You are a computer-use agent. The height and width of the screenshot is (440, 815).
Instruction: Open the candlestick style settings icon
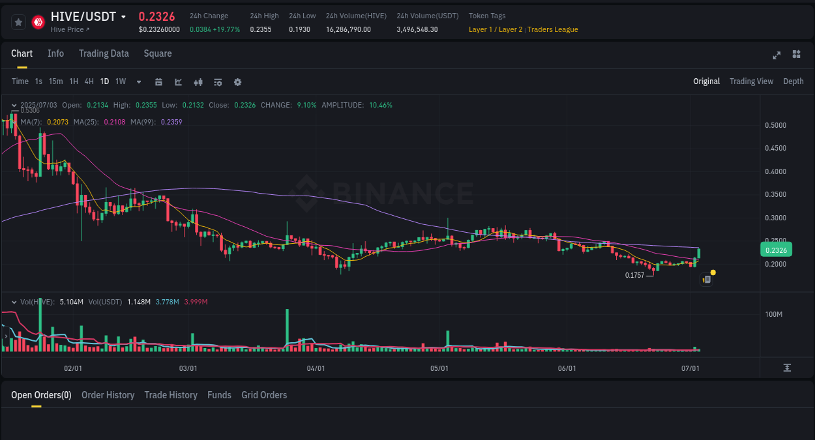point(198,81)
